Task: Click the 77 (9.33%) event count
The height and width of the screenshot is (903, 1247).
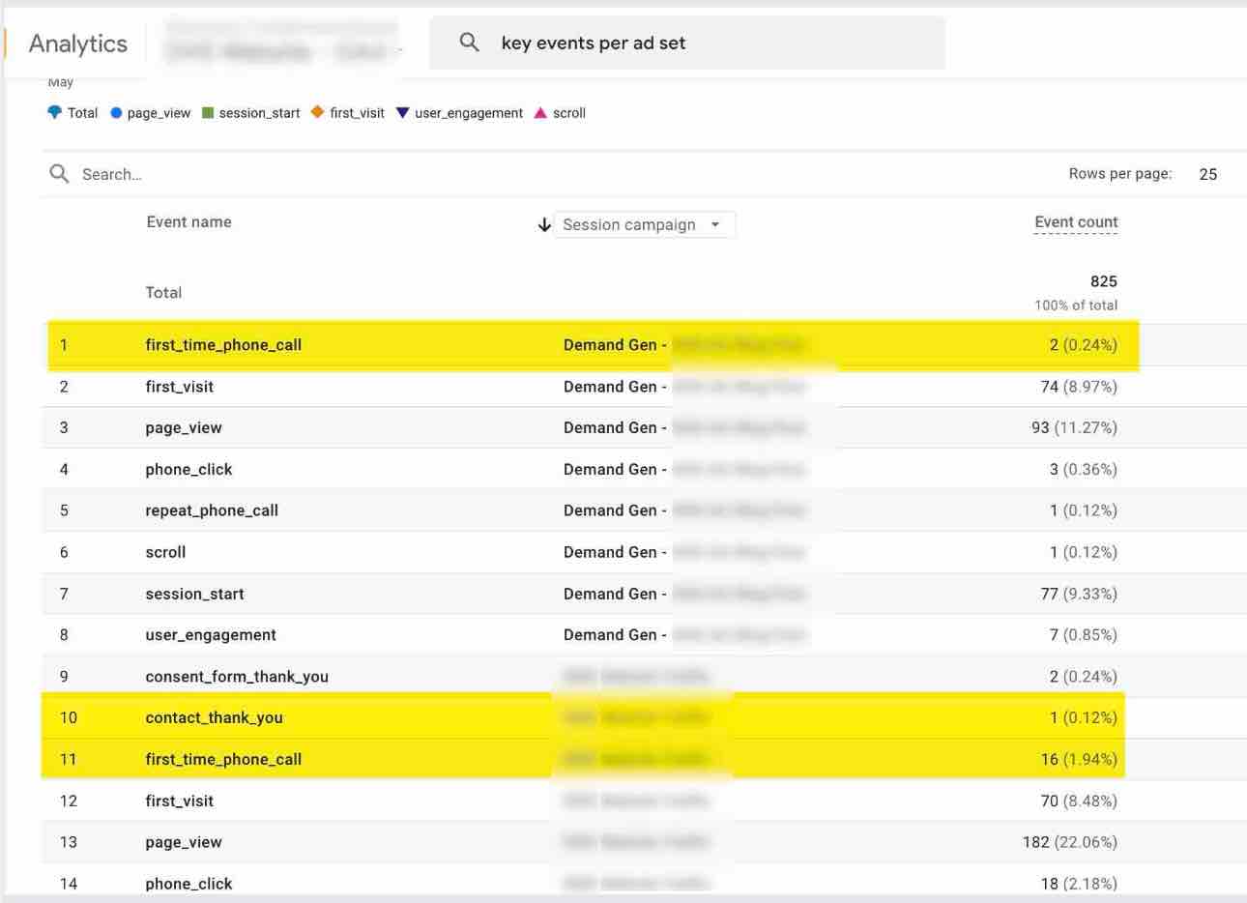Action: (1079, 594)
